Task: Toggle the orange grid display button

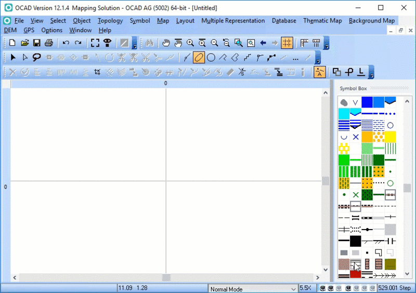Action: (x=287, y=43)
